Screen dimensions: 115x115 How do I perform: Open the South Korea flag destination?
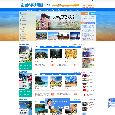[x=84, y=87]
